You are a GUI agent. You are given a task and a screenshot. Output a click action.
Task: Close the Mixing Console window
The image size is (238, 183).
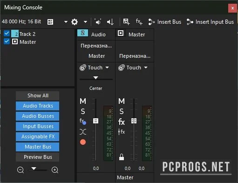pyautogui.click(x=232, y=8)
